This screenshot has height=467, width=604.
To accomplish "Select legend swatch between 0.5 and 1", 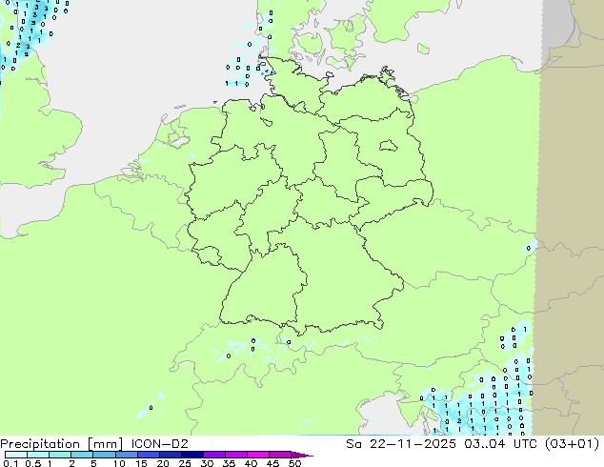I will click(x=38, y=455).
